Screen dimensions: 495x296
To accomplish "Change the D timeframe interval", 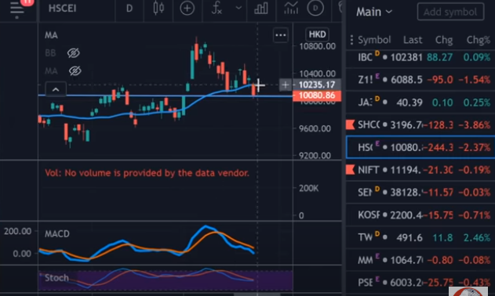I will click(129, 8).
